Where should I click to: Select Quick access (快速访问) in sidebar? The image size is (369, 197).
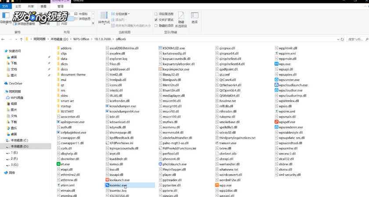coord(13,51)
